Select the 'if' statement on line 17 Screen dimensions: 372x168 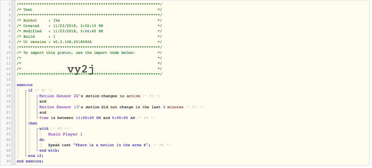[30, 90]
